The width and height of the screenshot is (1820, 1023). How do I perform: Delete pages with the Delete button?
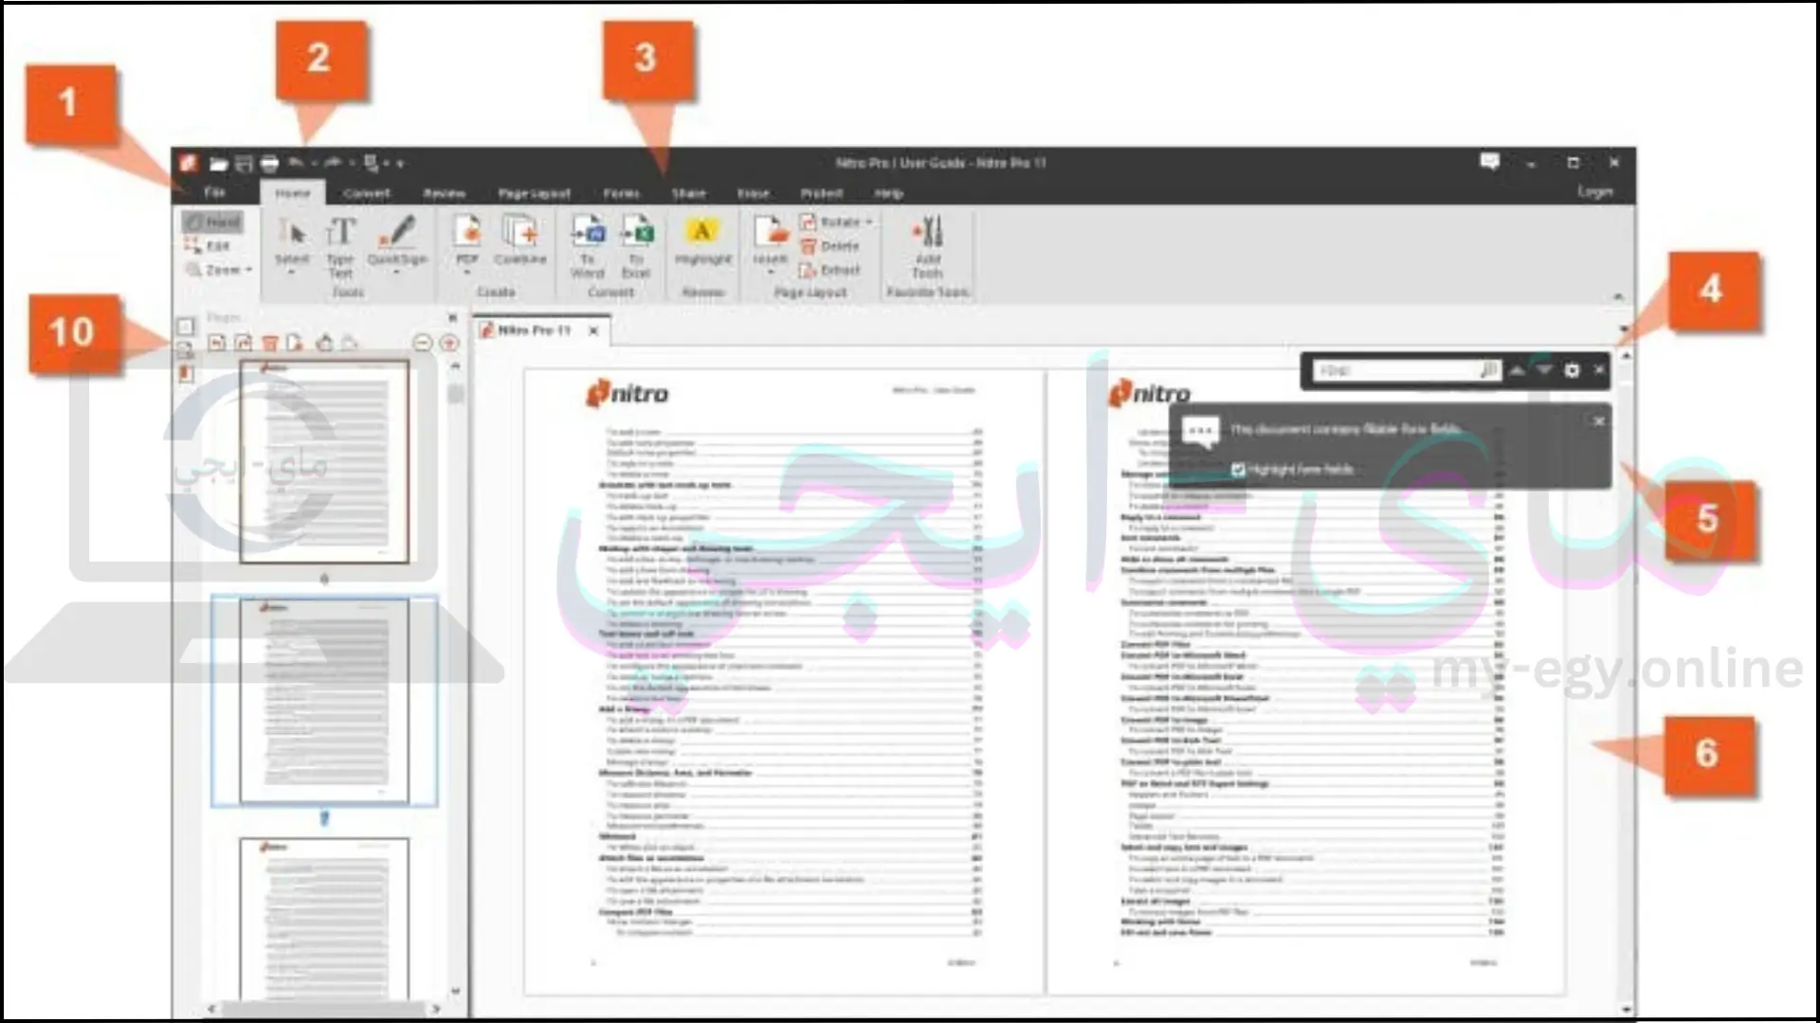(830, 246)
